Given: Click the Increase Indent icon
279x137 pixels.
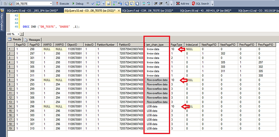Looking at the screenshot, I should point(161,3).
